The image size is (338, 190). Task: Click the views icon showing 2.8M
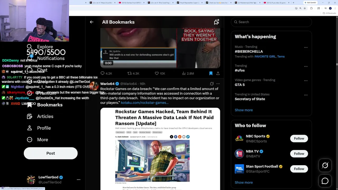click(184, 73)
